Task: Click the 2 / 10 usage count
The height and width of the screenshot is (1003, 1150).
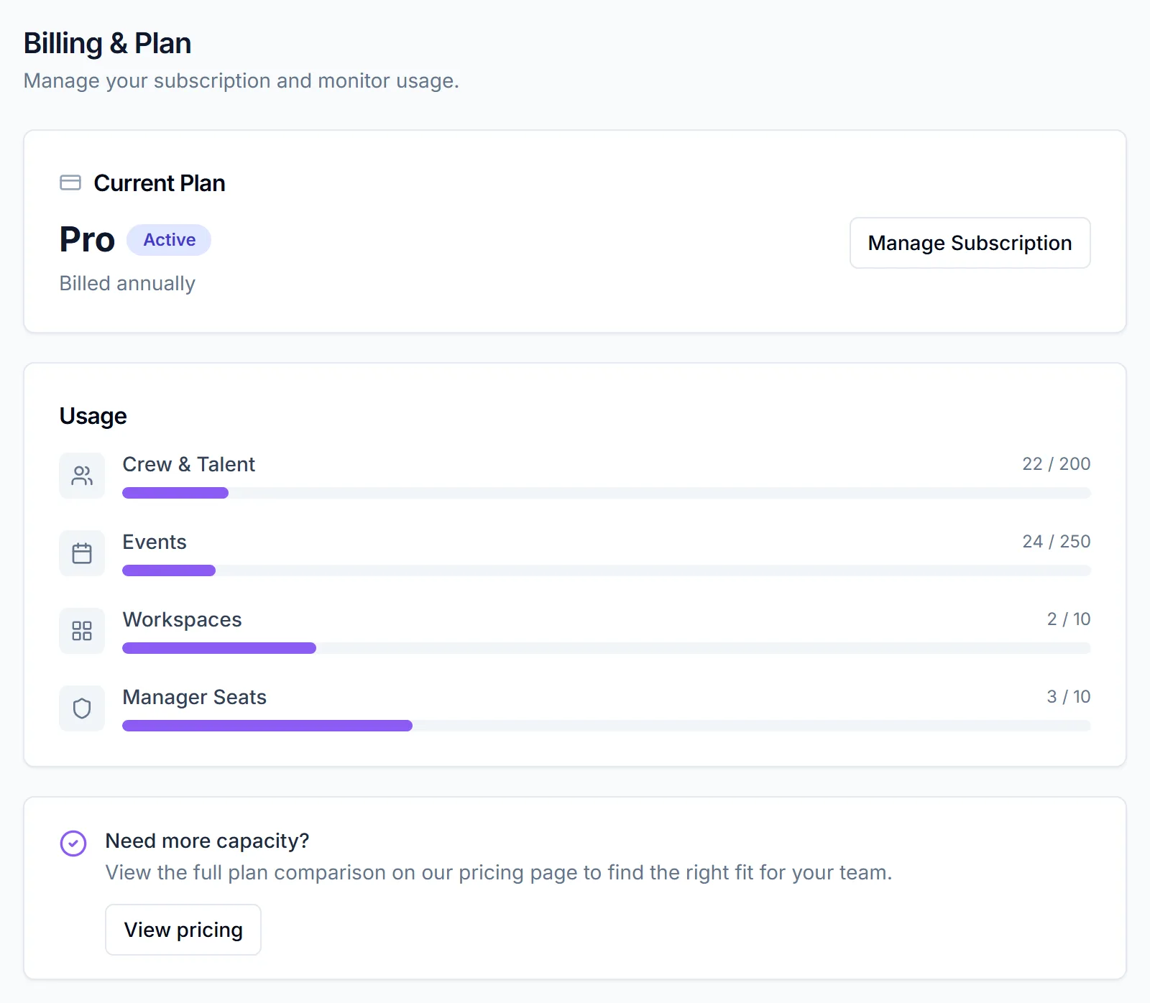Action: coord(1068,619)
